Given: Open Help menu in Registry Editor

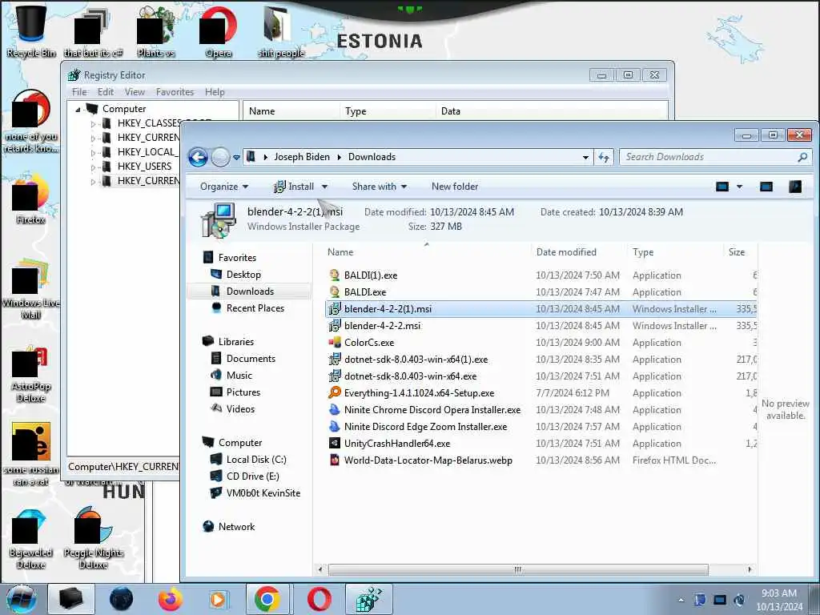Looking at the screenshot, I should pyautogui.click(x=215, y=92).
